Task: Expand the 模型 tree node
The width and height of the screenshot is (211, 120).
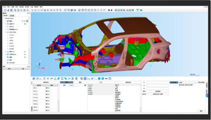Action: pos(6,21)
